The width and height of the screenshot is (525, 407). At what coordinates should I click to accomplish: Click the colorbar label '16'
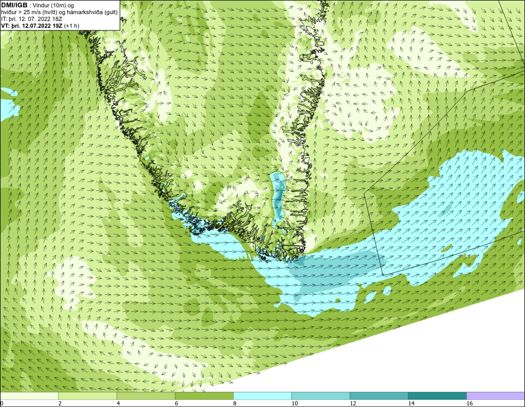click(470, 404)
